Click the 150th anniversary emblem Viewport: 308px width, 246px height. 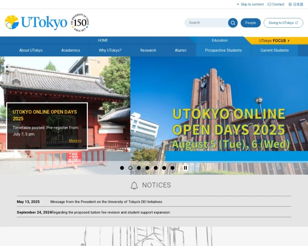point(80,23)
